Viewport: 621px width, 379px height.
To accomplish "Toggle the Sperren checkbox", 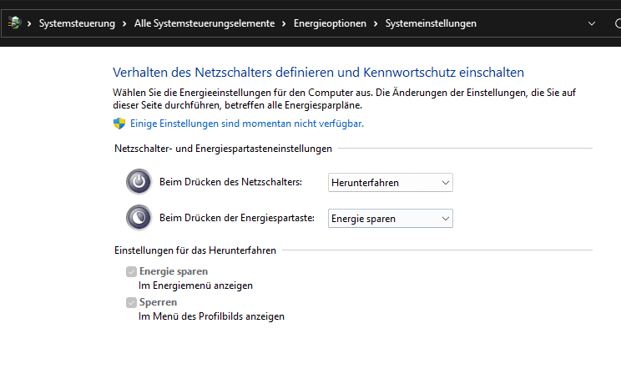I will pos(131,302).
